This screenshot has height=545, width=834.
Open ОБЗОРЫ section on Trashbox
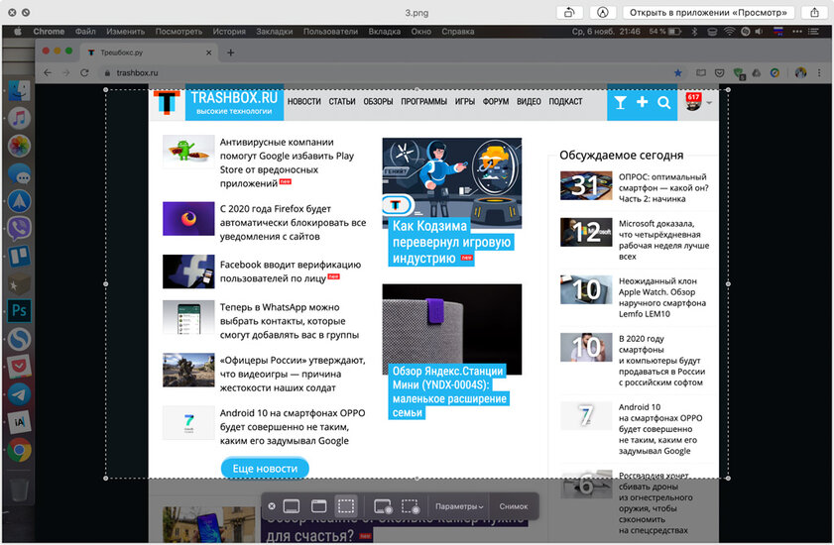point(378,101)
